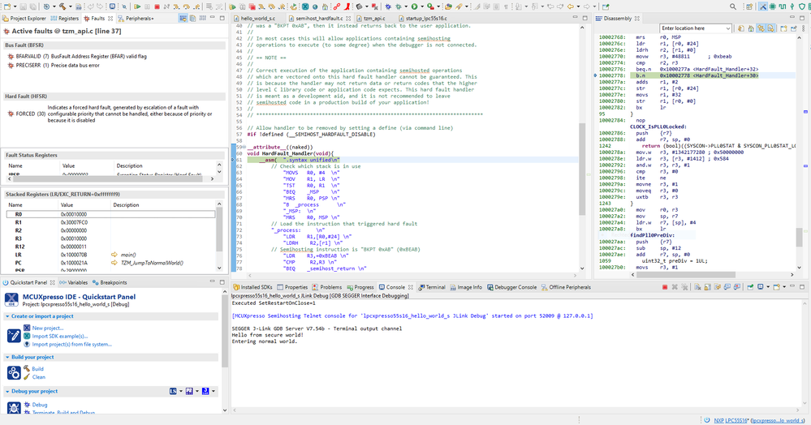
Task: Click the New project icon in Quickstart Panel
Action: (25, 328)
